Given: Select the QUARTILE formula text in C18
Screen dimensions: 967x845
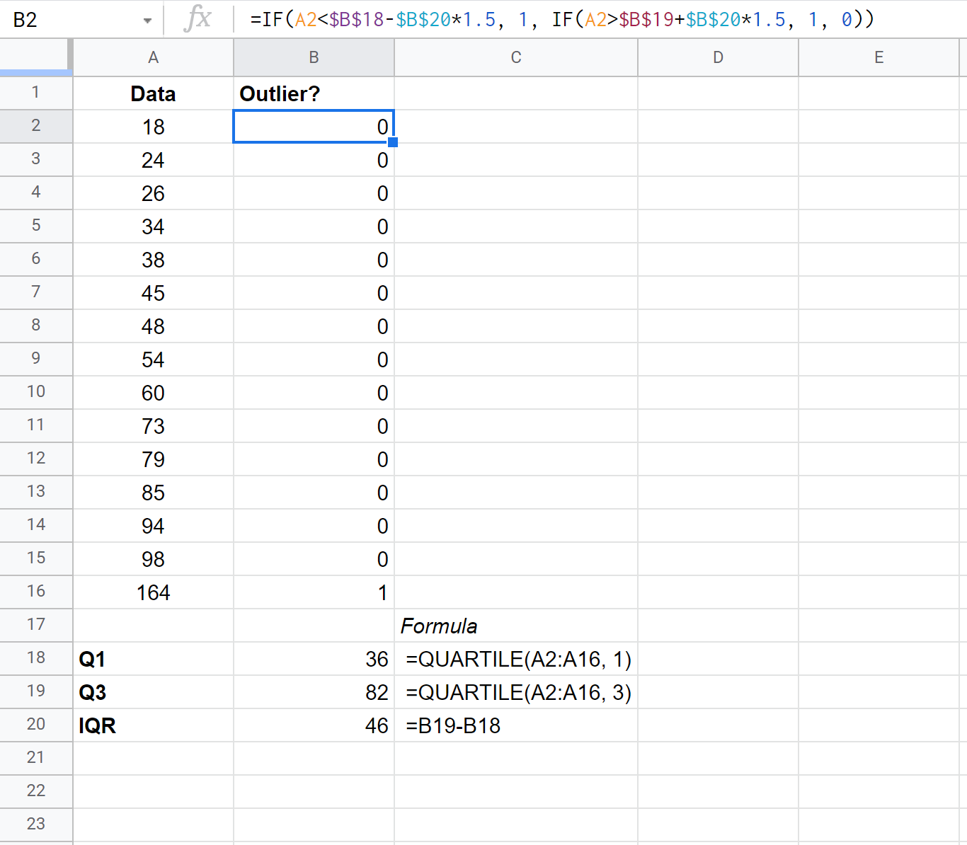Looking at the screenshot, I should 516,658.
